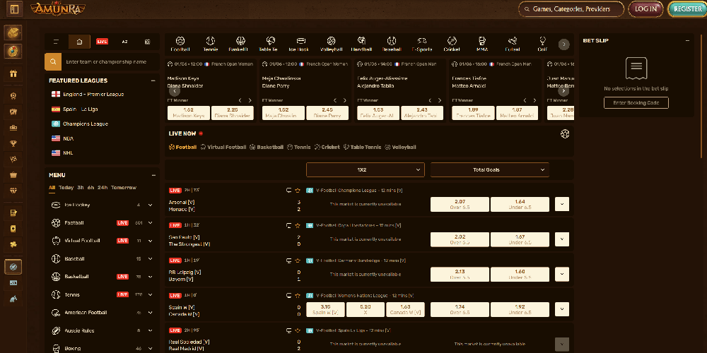Click the LOG IN button
The image size is (707, 353).
(645, 9)
